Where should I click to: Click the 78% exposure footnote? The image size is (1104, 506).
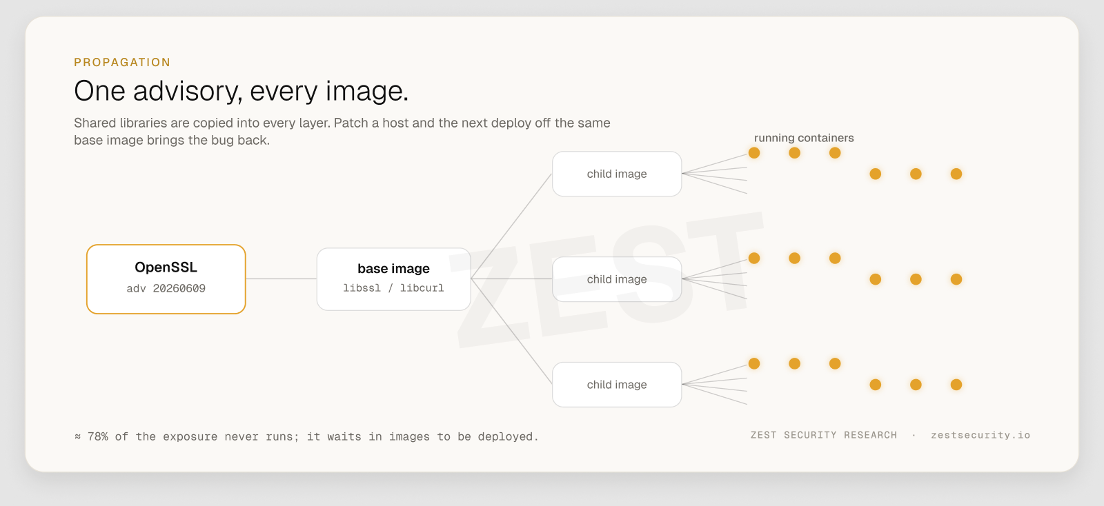[306, 436]
